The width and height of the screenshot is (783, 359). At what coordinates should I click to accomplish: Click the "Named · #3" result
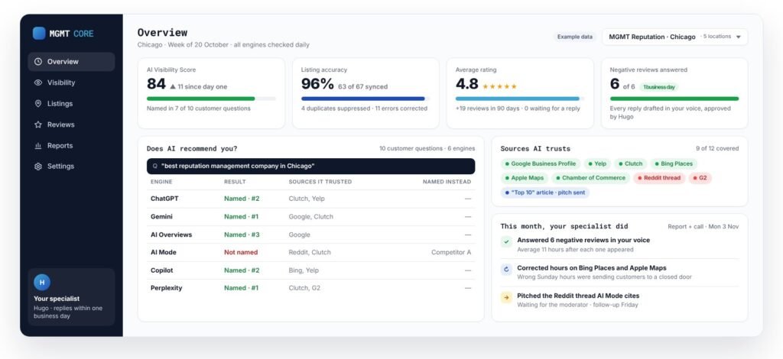(242, 234)
